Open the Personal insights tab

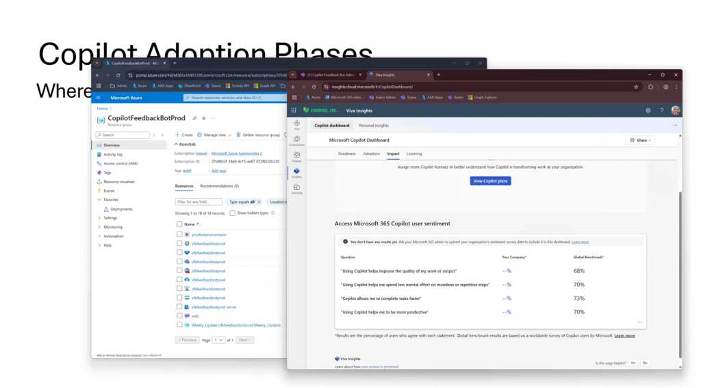[373, 126]
